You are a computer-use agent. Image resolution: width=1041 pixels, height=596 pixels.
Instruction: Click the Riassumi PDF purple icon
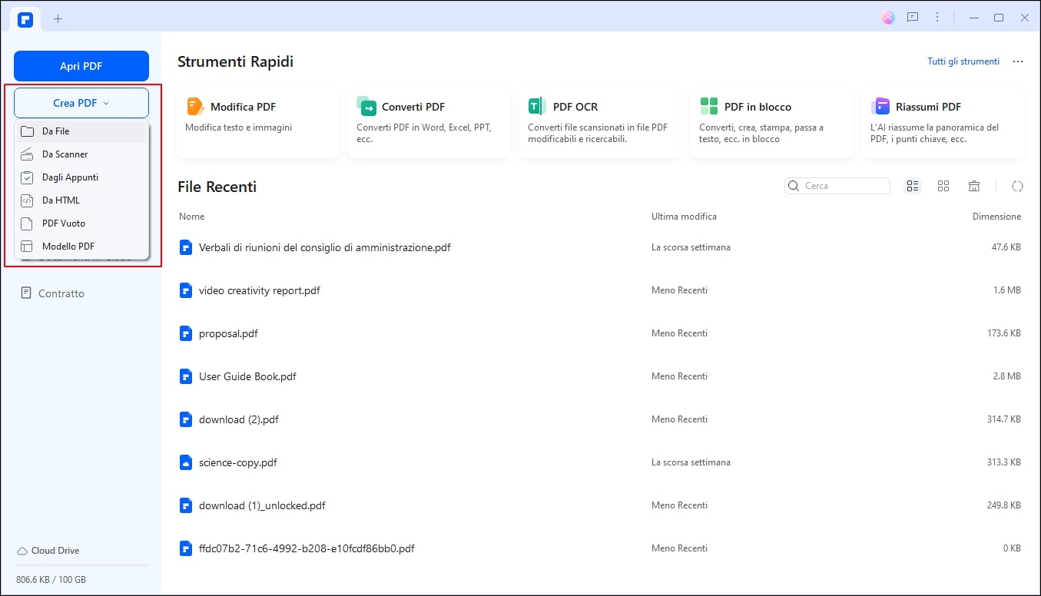(880, 107)
